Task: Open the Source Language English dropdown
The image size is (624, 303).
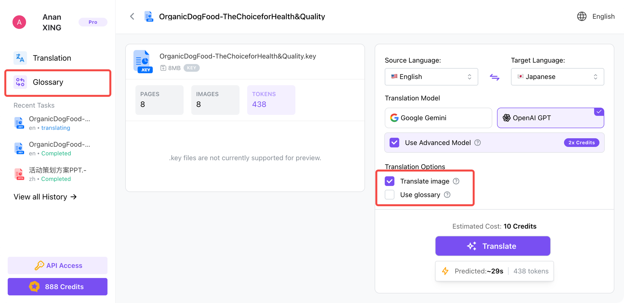Action: pos(431,77)
